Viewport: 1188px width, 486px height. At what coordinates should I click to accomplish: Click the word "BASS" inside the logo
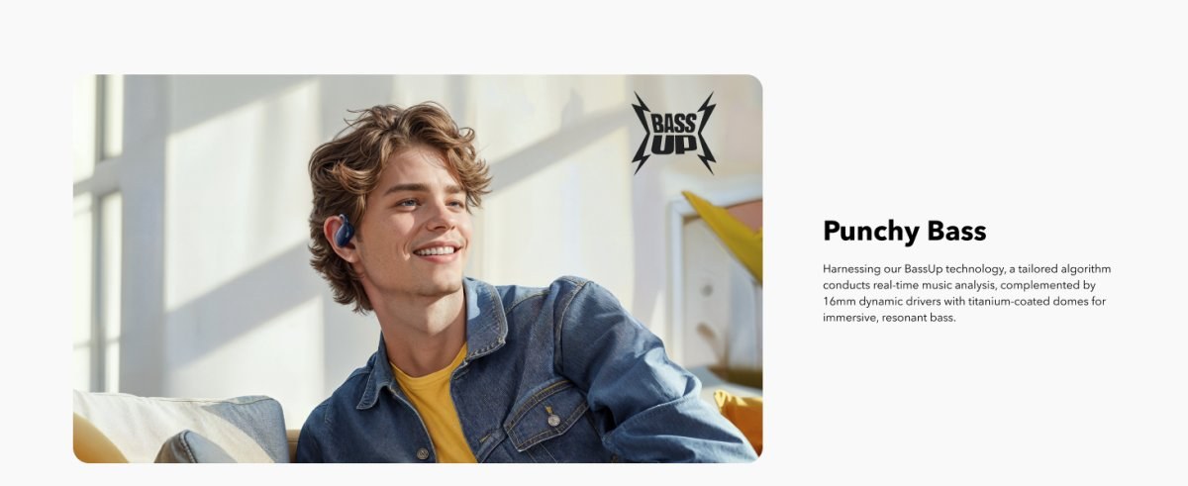click(673, 124)
